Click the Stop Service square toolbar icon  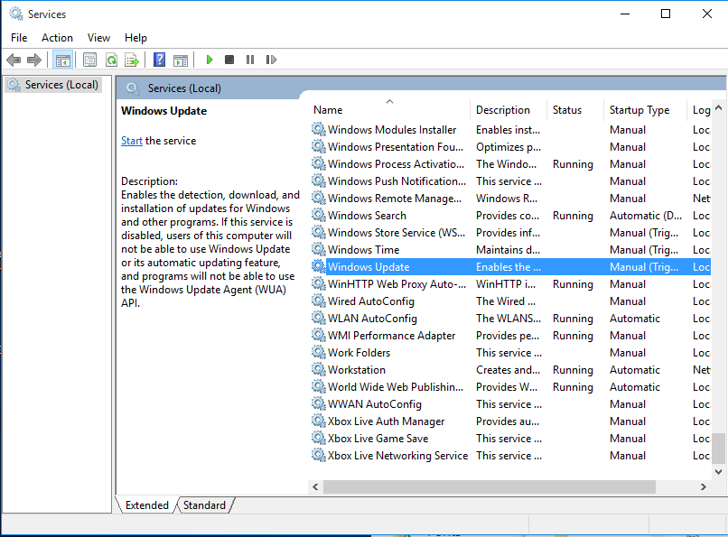tap(229, 60)
